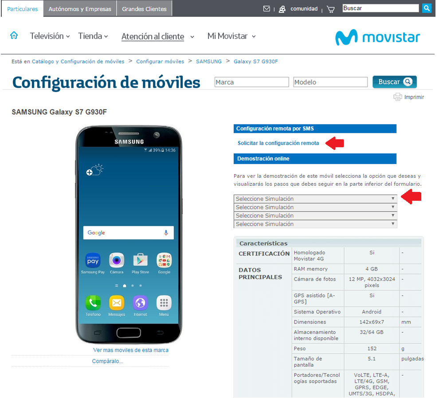This screenshot has height=398, width=443.
Task: Select the Grandes Clientes tab
Action: pos(144,8)
